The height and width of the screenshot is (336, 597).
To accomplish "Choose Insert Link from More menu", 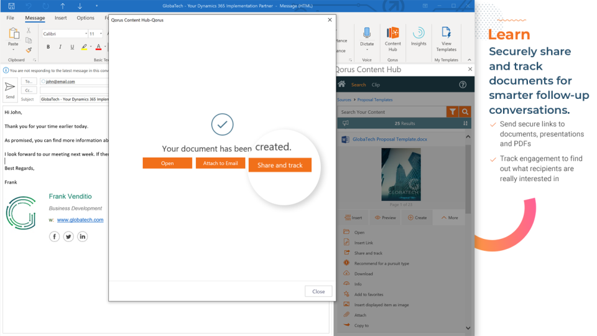I will (364, 243).
